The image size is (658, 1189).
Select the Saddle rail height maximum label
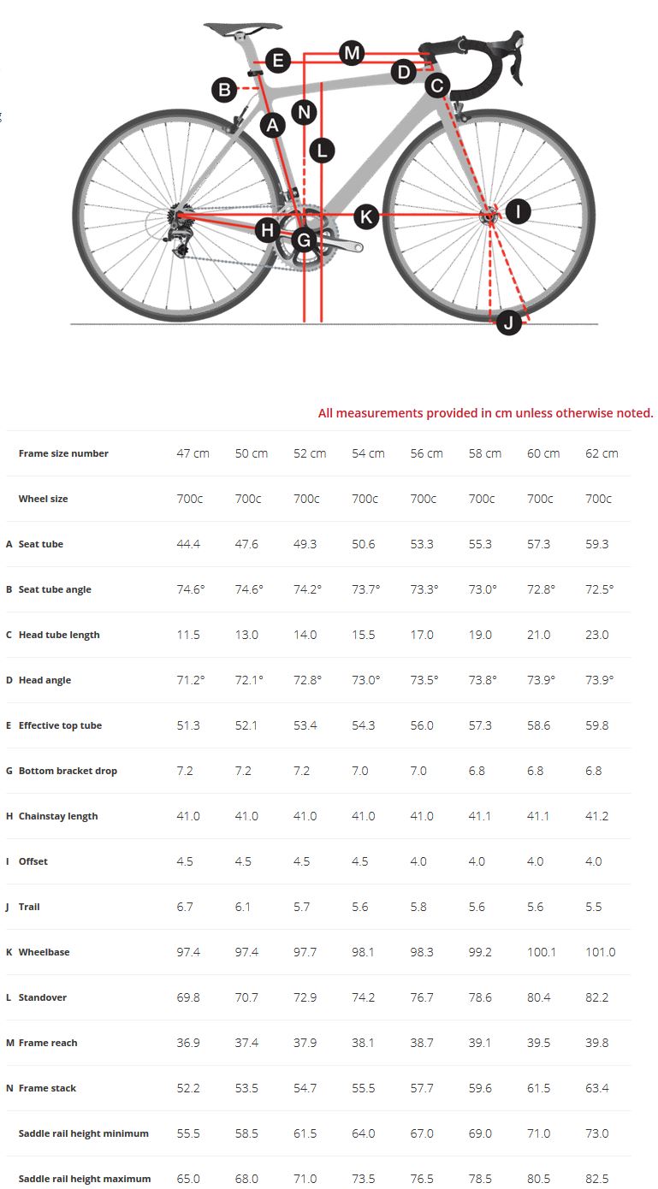pos(84,1179)
